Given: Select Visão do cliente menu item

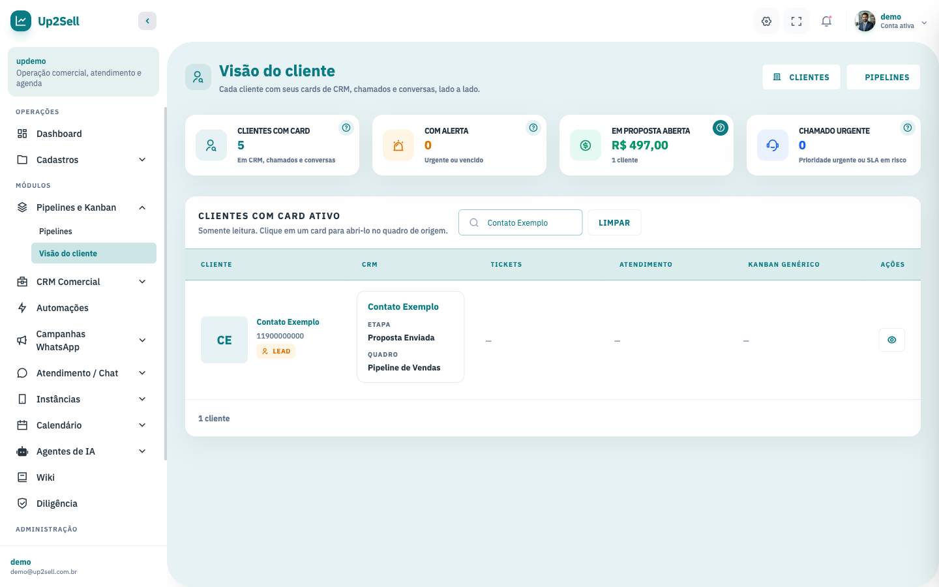Looking at the screenshot, I should tap(94, 253).
